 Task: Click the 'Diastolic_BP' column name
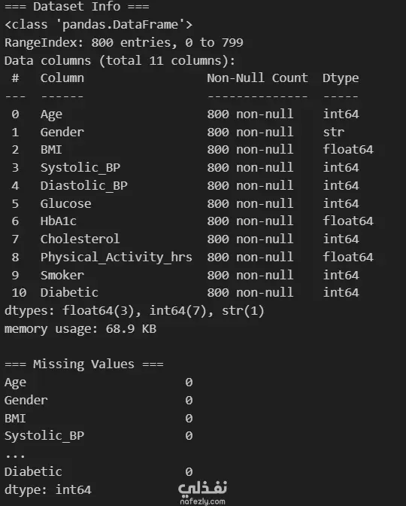[x=83, y=185]
